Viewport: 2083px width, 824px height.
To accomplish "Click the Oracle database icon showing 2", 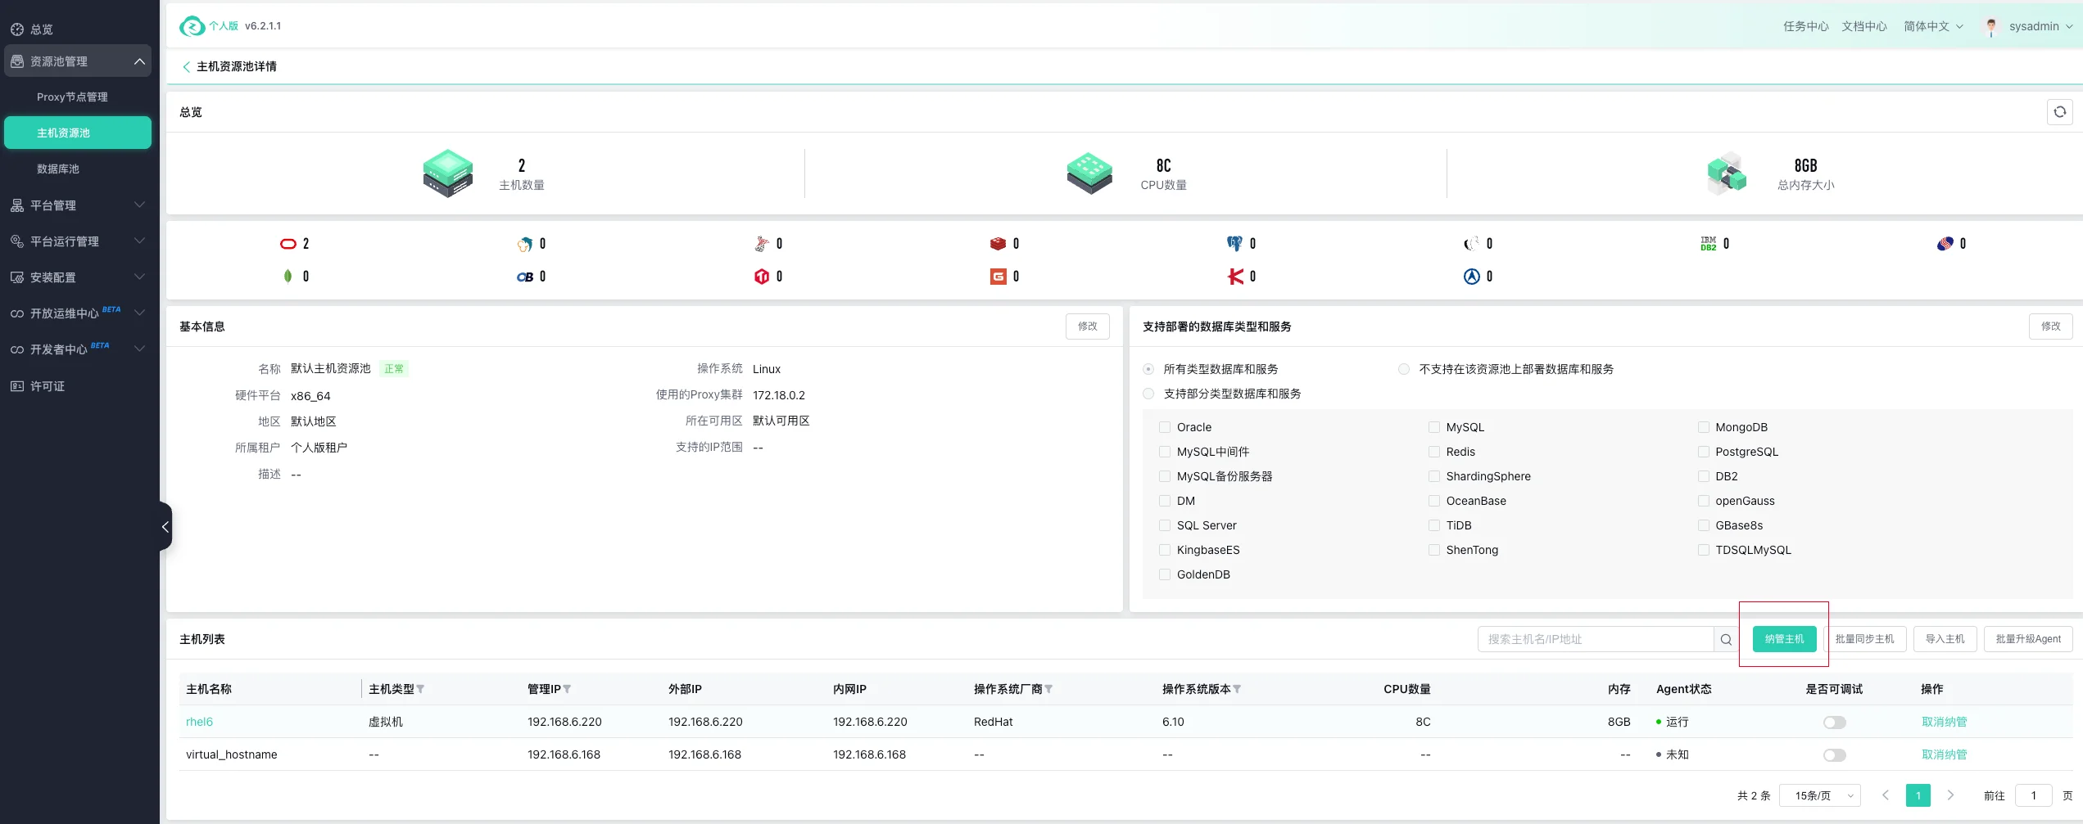I will [x=288, y=244].
